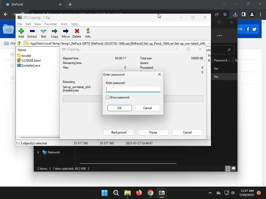Click the Password column header in Explorer
This screenshot has width=266, height=199.
222,60
